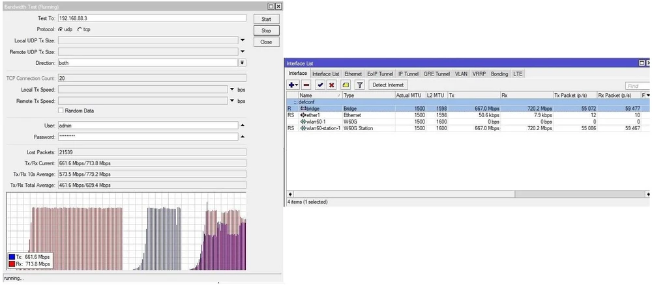Click the red minus Remove icon
Image resolution: width=652 pixels, height=285 pixels.
pos(306,85)
